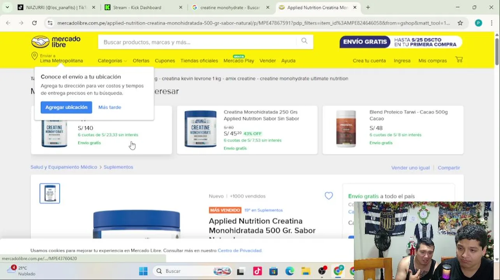The height and width of the screenshot is (280, 500).
Task: Open Mercado Play
Action: (239, 60)
